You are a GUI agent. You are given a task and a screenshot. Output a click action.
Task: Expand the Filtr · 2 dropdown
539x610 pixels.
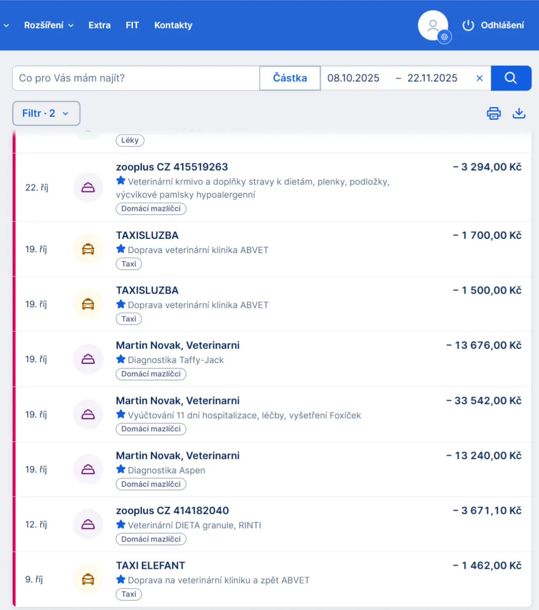click(x=46, y=113)
